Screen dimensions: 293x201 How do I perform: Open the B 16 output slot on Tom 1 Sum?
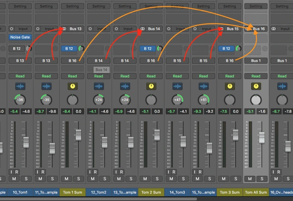click(73, 61)
